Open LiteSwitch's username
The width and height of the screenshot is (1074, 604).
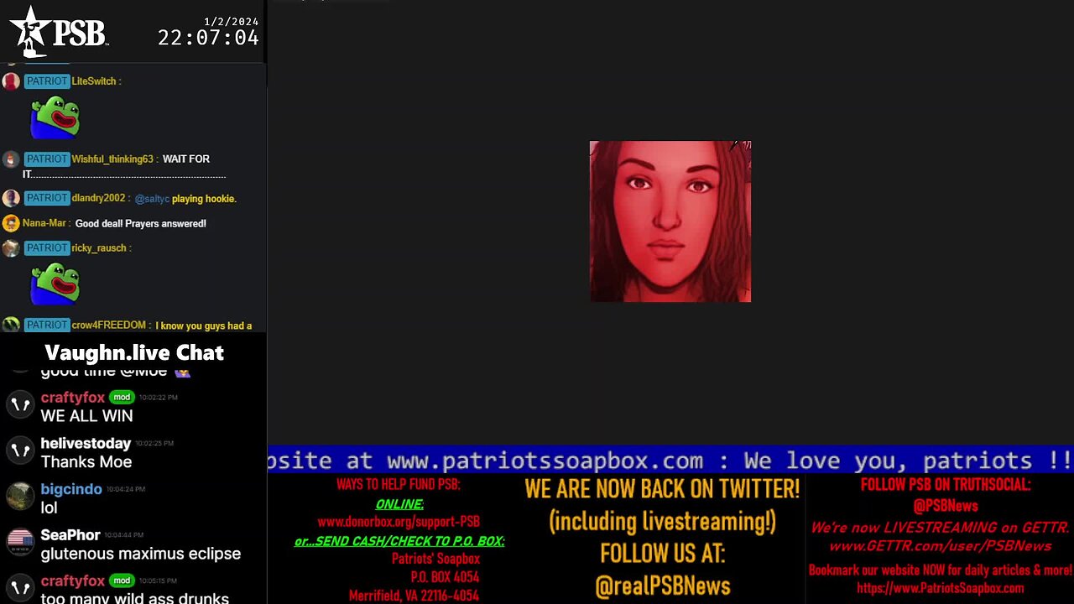(94, 81)
